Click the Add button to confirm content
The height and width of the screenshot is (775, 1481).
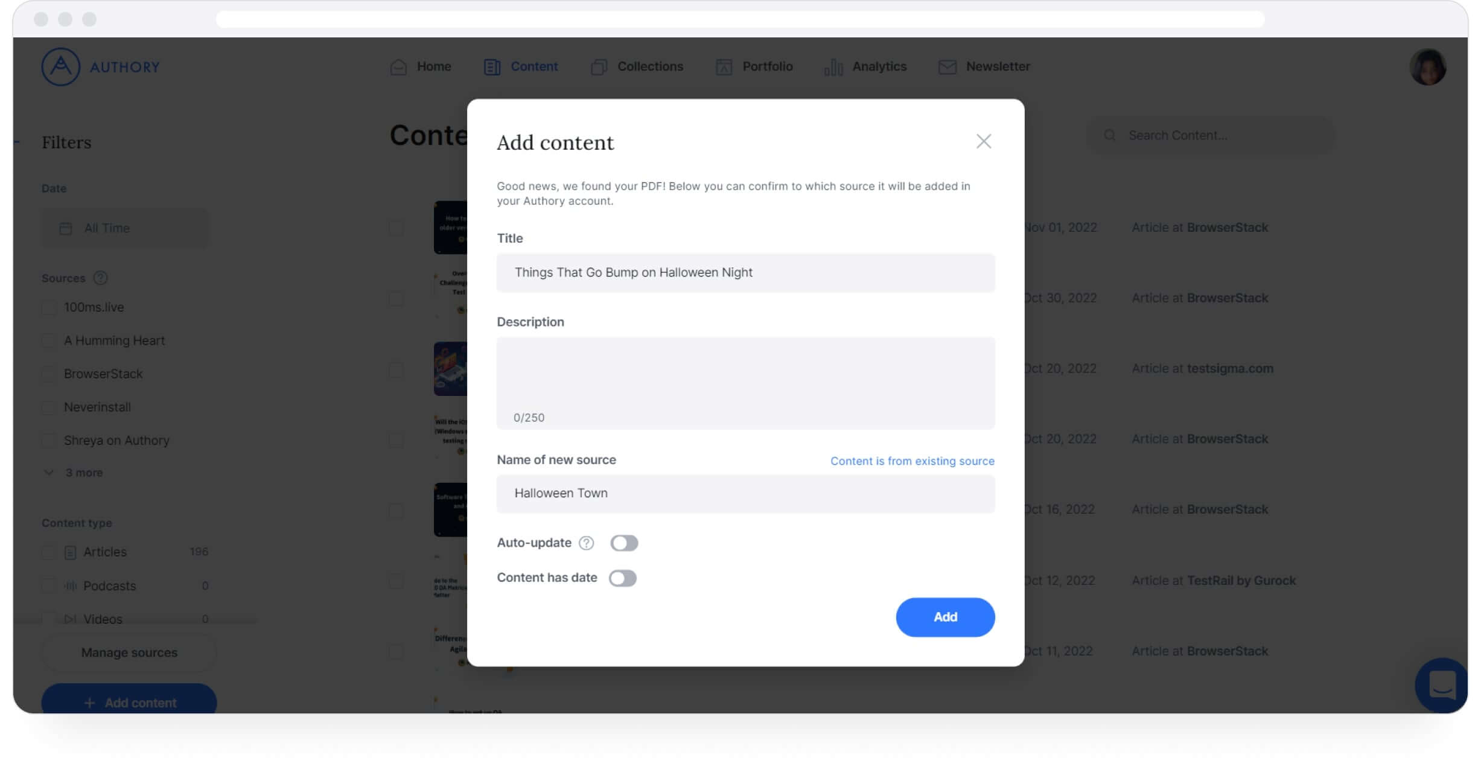click(945, 616)
